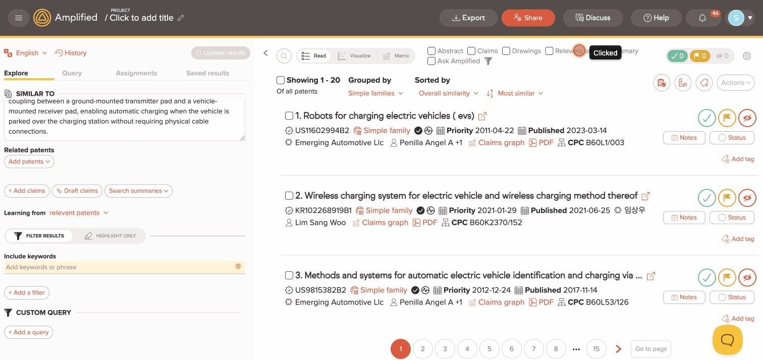Open the filter icon next to Ask Amplified
The height and width of the screenshot is (360, 763).
(x=487, y=61)
